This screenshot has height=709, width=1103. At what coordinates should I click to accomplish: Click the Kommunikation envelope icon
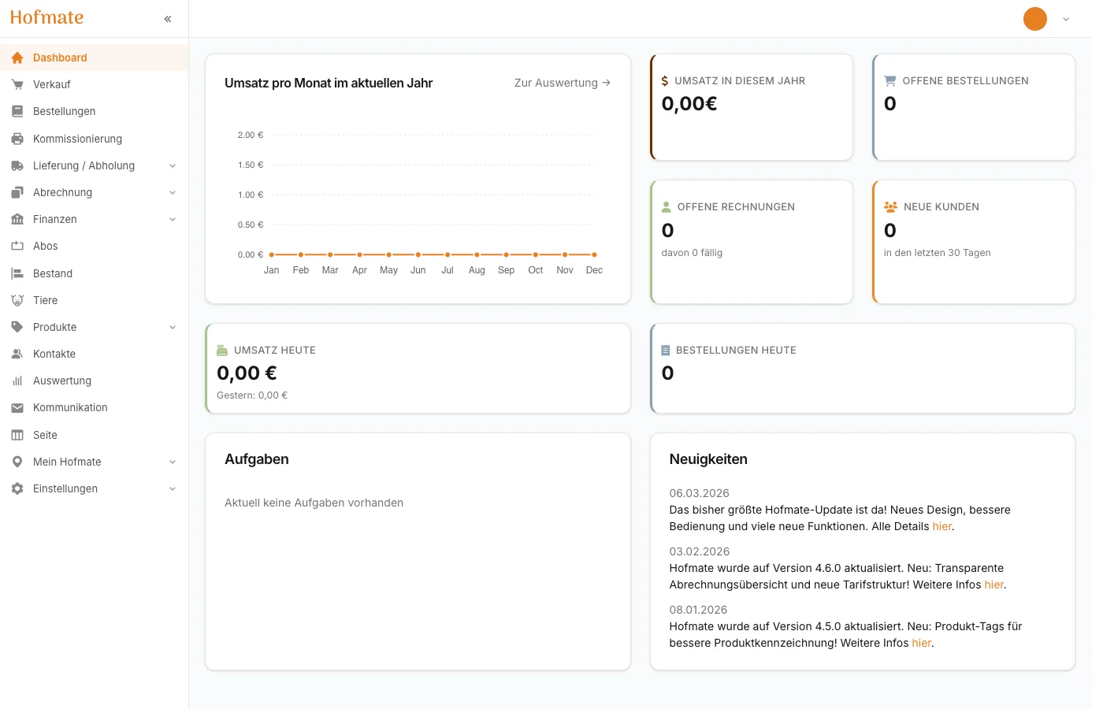17,407
